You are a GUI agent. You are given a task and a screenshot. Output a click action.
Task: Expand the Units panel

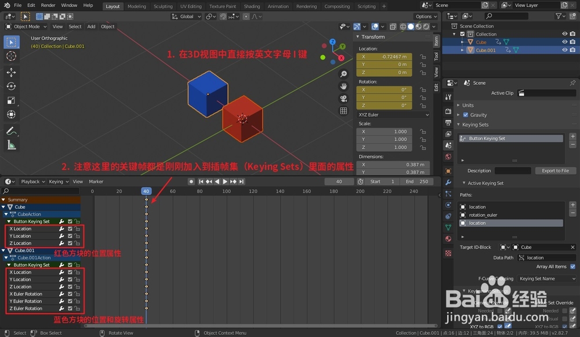(467, 106)
